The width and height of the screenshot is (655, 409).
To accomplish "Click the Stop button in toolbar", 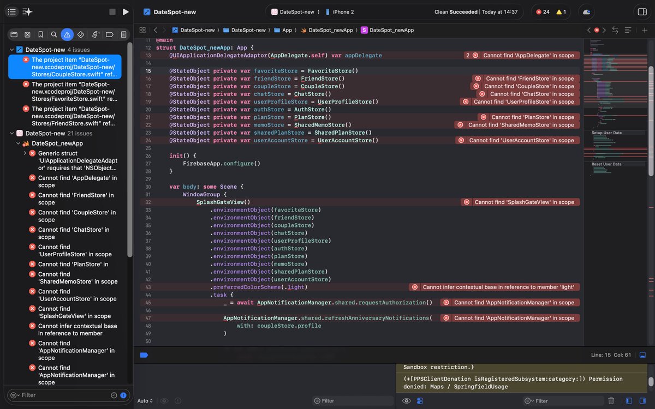I will tap(112, 11).
